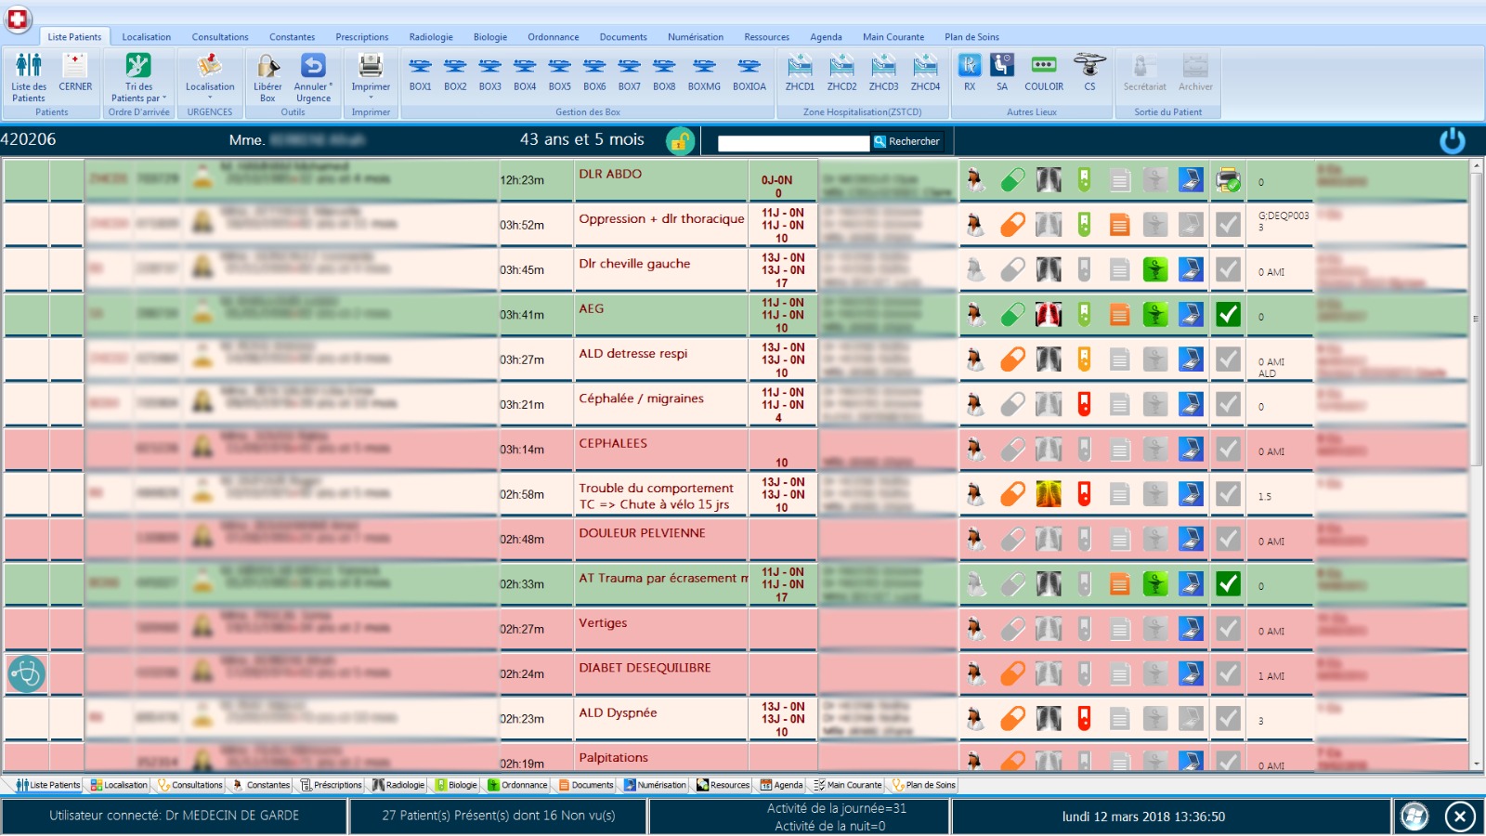Click bottom Ordonnance tab button

point(517,785)
